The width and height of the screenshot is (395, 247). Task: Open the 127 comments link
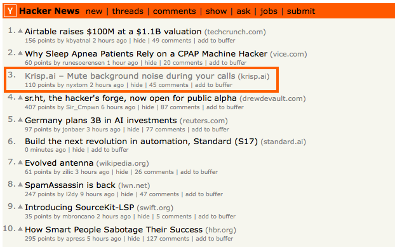pos(168,239)
